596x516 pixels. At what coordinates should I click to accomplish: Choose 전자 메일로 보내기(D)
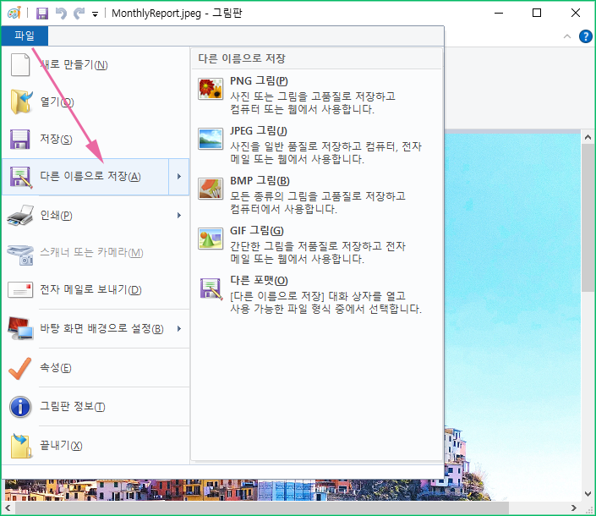pos(96,290)
